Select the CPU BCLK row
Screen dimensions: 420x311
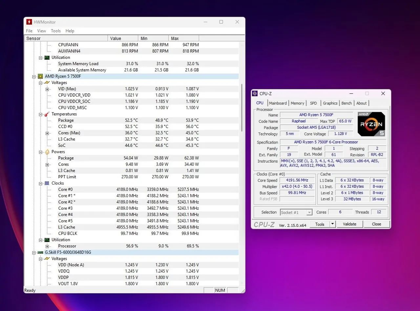click(x=132, y=234)
